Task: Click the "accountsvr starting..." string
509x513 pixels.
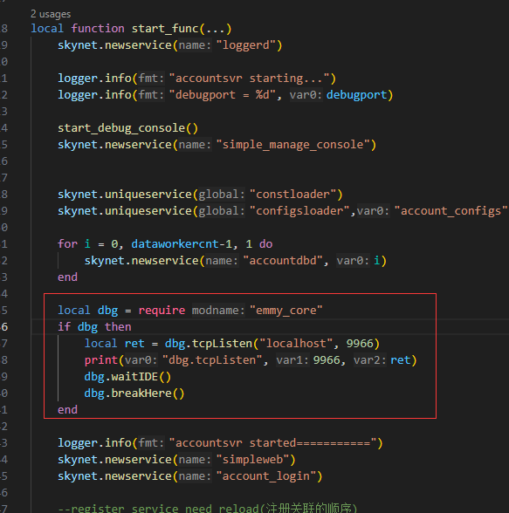Action: [x=249, y=79]
